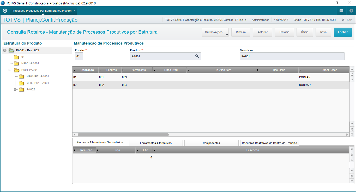
Task: Click the arrow icon in the Operacao column header
Action: point(74,70)
